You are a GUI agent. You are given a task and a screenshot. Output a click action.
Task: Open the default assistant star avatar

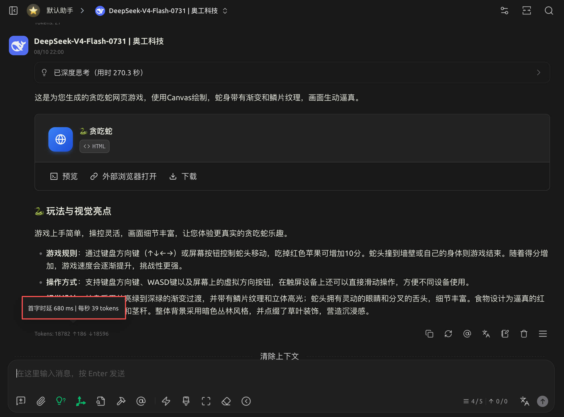[x=33, y=11]
